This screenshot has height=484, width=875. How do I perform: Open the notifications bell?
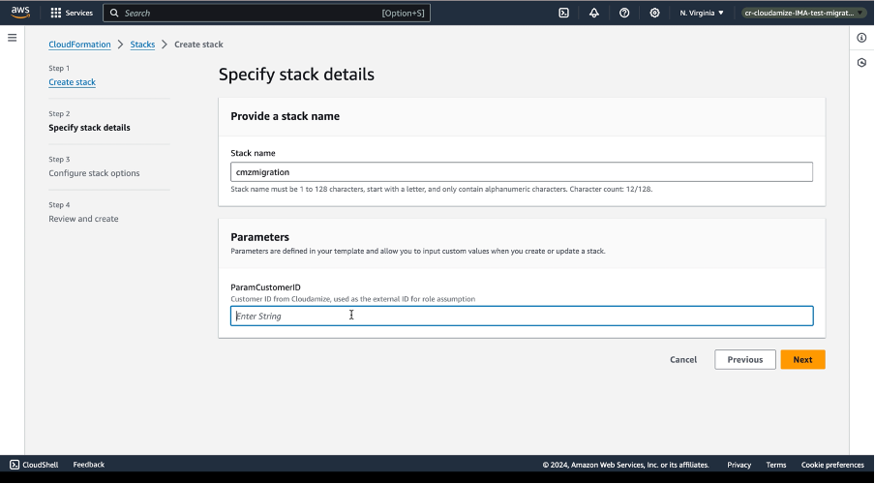(x=593, y=13)
